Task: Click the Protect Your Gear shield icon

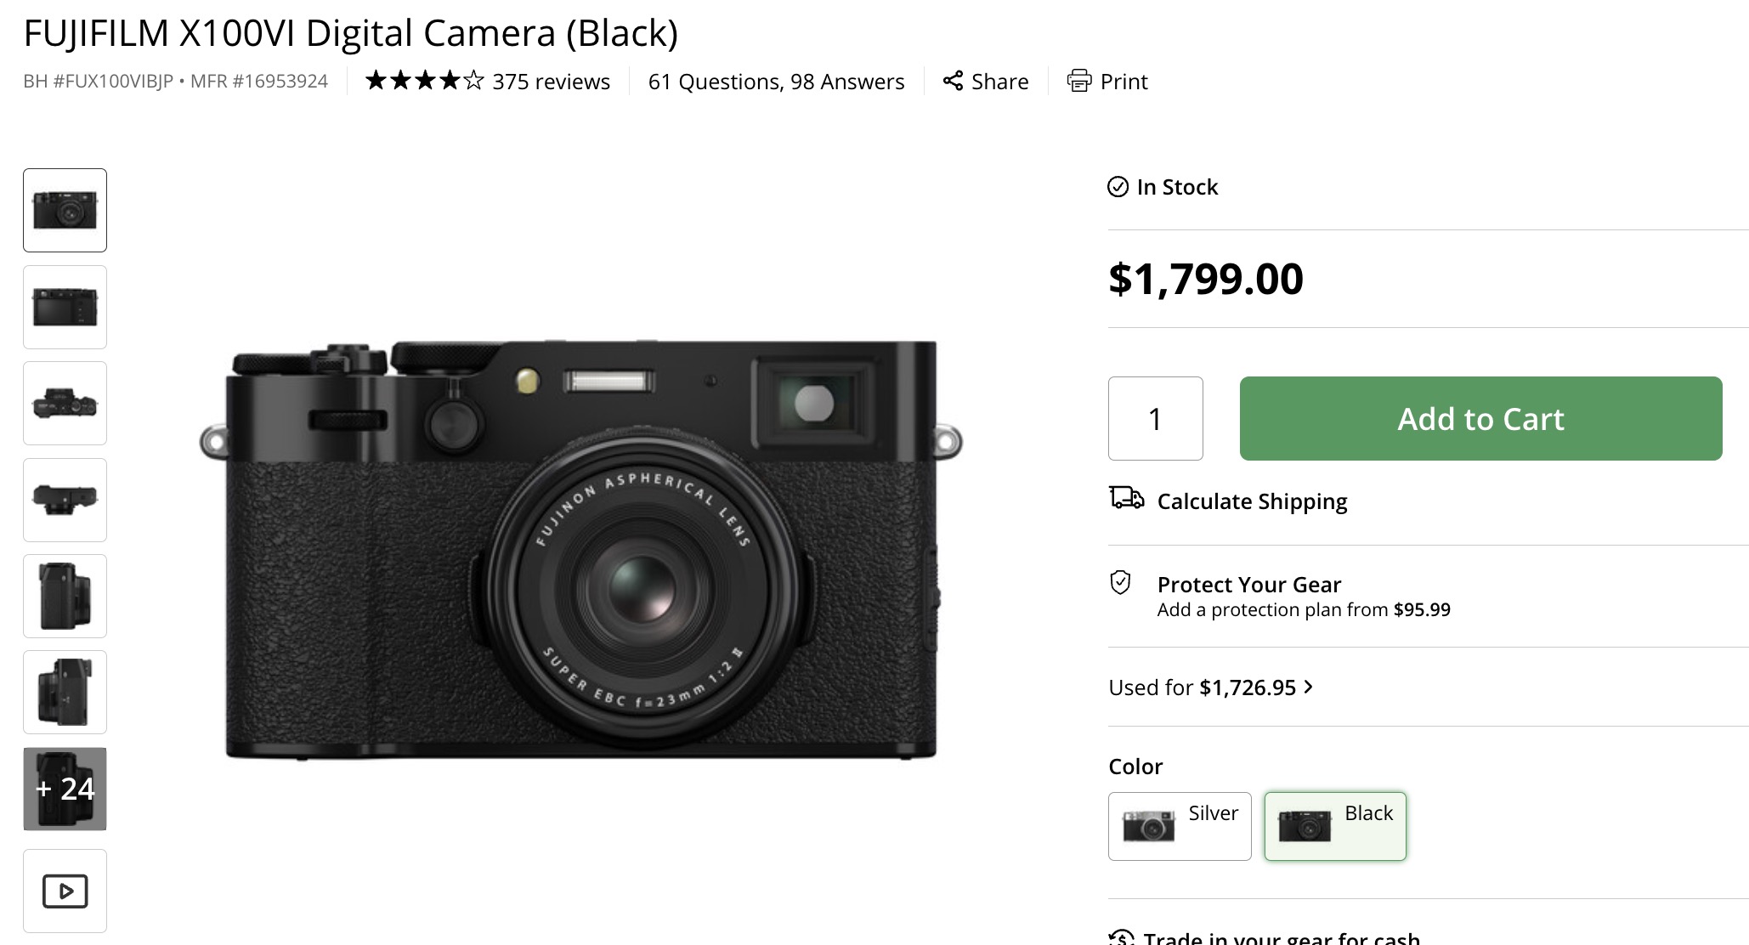Action: pos(1122,584)
